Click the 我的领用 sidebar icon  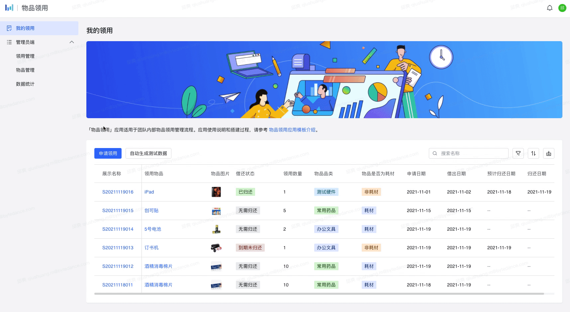click(x=9, y=28)
